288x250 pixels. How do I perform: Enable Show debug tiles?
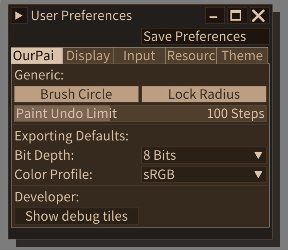(x=76, y=216)
